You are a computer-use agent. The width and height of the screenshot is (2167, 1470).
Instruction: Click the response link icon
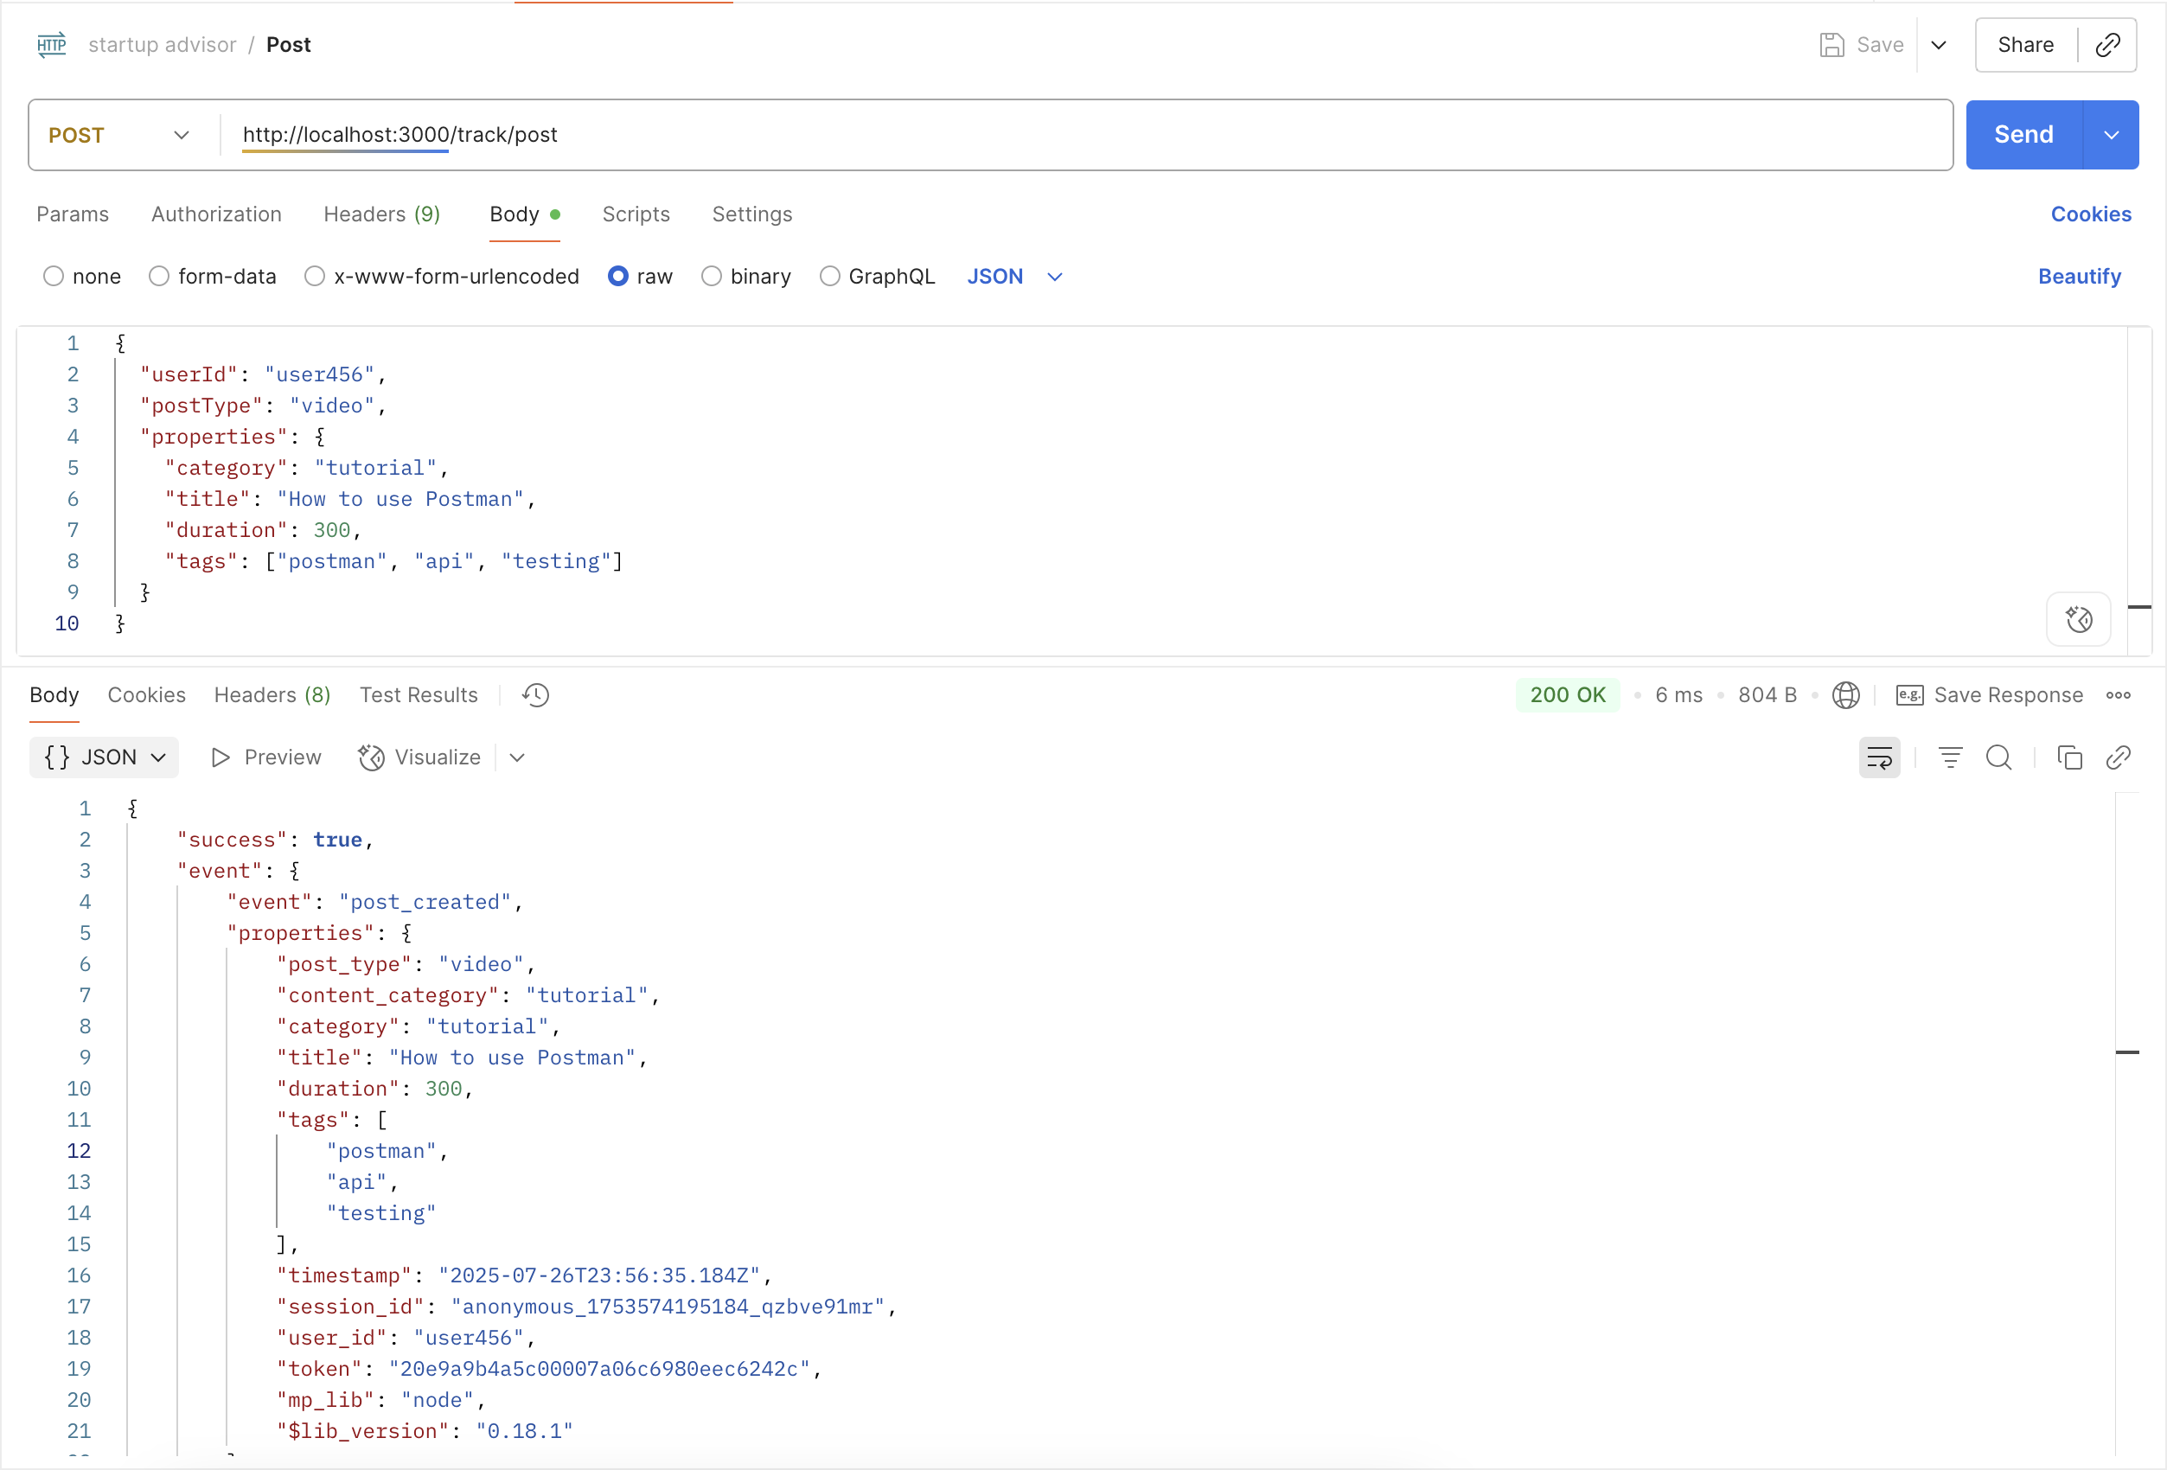2119,757
